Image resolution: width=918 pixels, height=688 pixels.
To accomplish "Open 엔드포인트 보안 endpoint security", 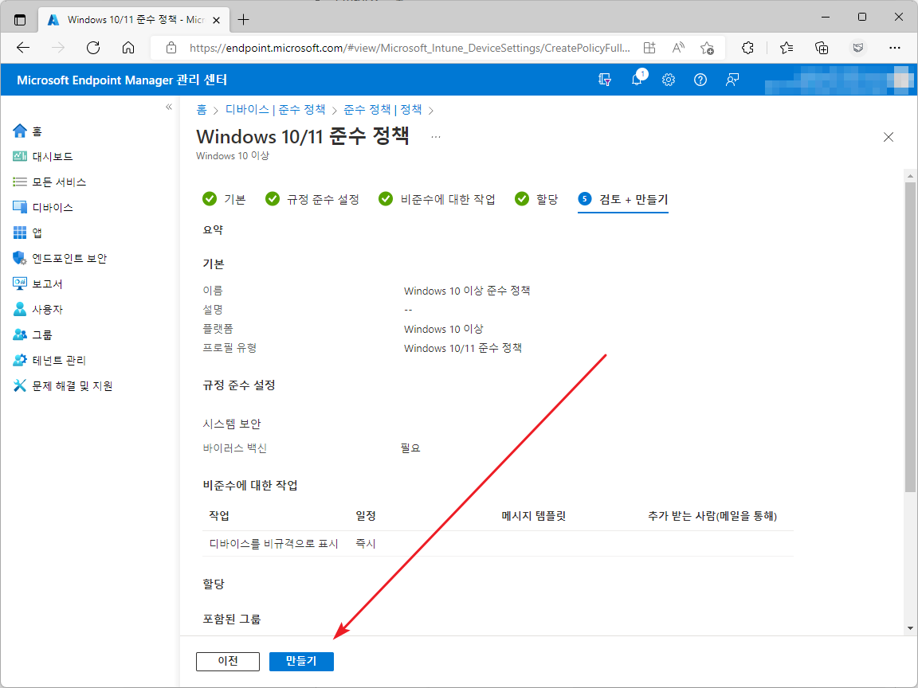I will point(60,258).
